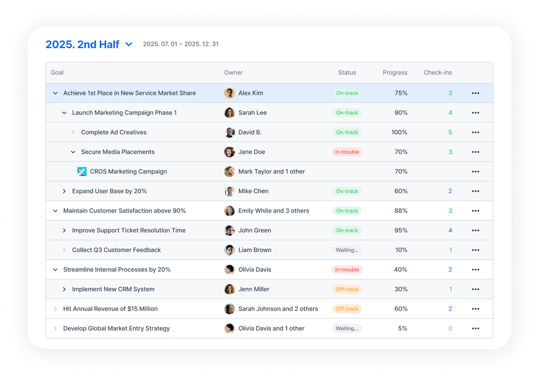Open more options for Streamline Internal Processes row
Image resolution: width=539 pixels, height=378 pixels.
pos(475,270)
